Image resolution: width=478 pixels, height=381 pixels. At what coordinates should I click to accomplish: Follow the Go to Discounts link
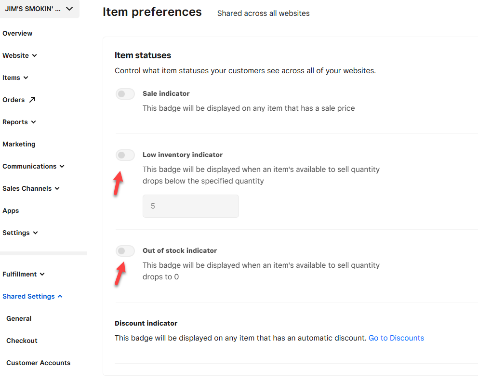coord(396,338)
